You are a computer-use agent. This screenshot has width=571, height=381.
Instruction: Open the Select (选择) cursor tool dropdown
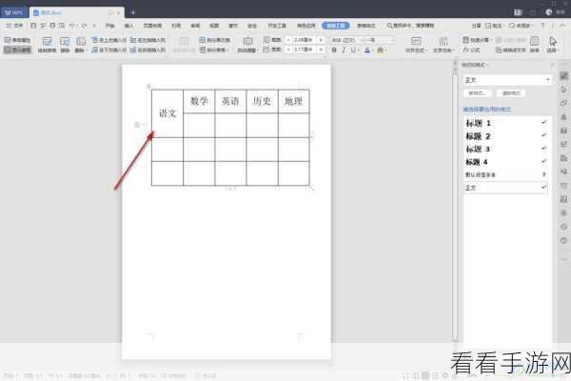tap(552, 45)
